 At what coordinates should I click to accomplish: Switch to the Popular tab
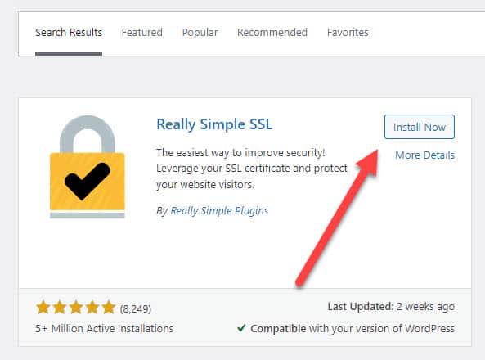[x=200, y=33]
